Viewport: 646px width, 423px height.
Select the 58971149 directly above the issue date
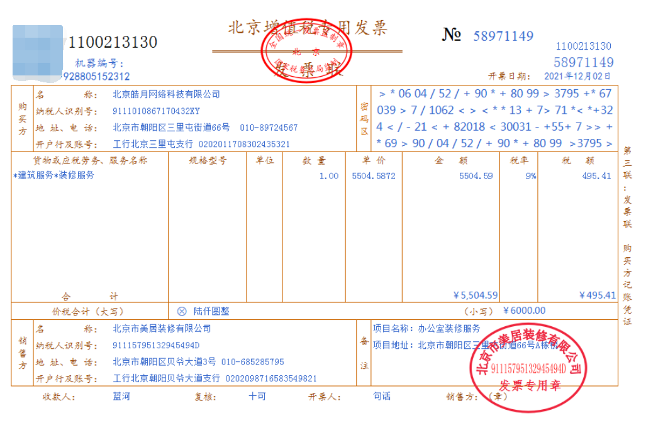coord(583,63)
